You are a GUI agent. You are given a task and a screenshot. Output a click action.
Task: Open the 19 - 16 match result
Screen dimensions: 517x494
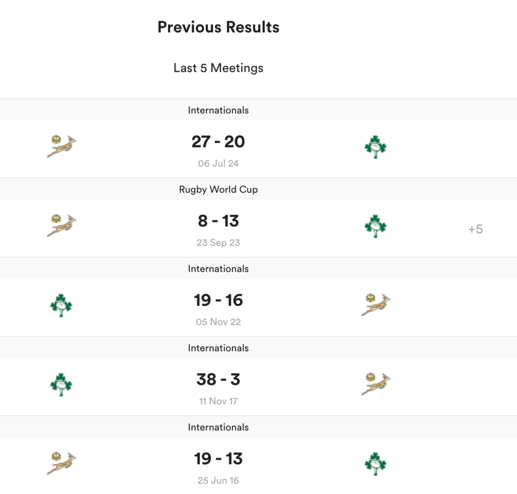[x=218, y=300]
